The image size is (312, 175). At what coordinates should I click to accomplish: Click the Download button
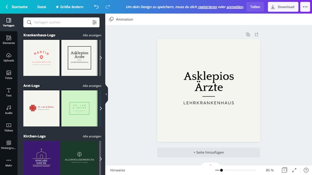click(283, 7)
